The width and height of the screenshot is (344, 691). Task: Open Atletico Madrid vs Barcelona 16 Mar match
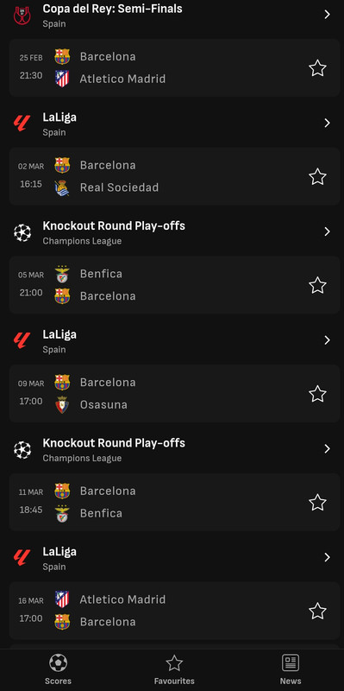174,611
